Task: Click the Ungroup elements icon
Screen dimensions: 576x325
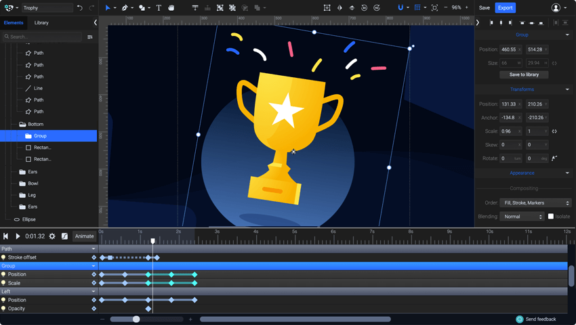Action: pyautogui.click(x=232, y=7)
